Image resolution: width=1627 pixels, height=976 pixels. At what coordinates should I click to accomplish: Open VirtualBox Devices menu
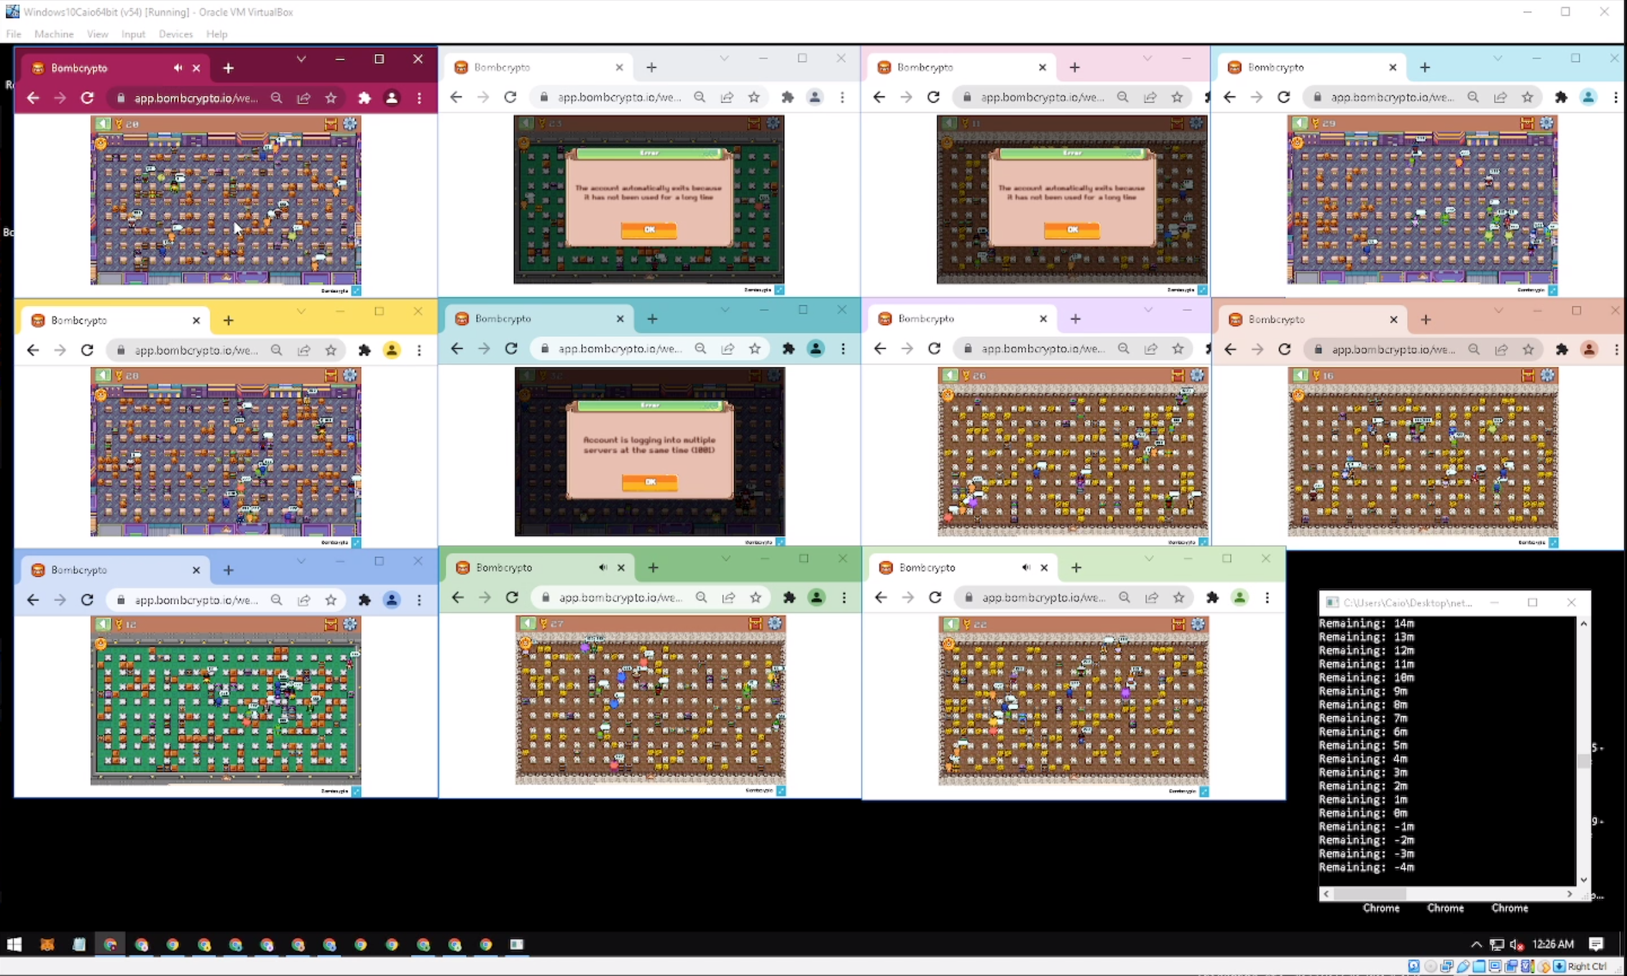pos(175,34)
